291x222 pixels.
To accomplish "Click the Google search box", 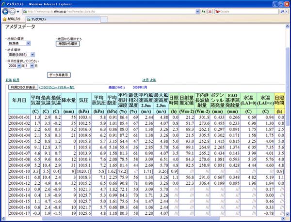I will pyautogui.click(x=247, y=12).
